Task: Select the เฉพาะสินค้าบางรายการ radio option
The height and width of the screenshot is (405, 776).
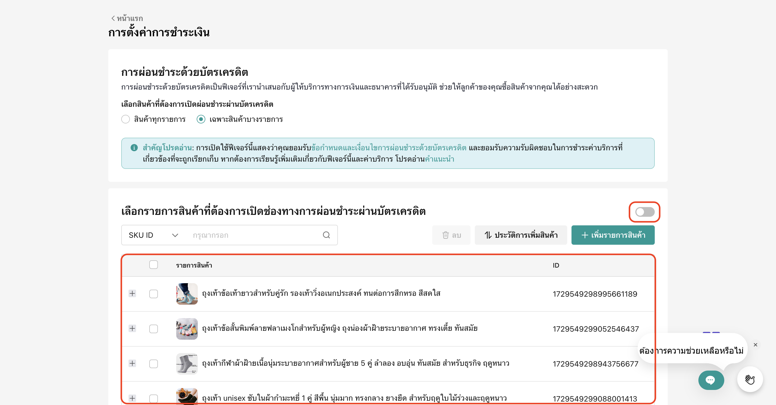Action: click(201, 119)
